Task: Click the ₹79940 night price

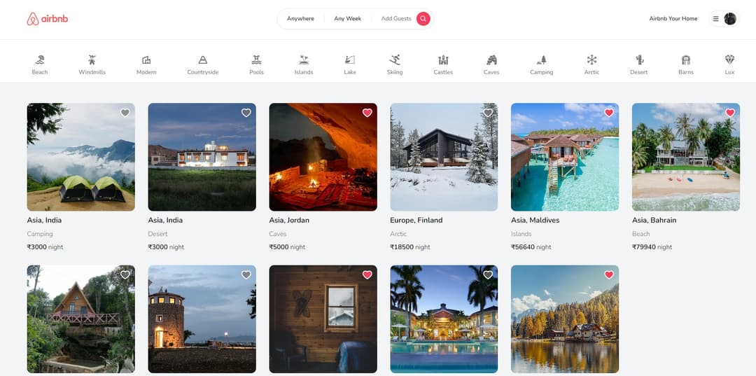Action: pos(652,246)
